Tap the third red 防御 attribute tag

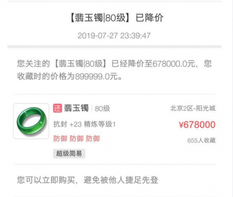pos(93,139)
